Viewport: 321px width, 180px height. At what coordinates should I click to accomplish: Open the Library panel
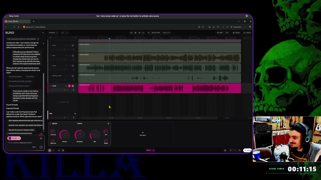click(x=247, y=32)
